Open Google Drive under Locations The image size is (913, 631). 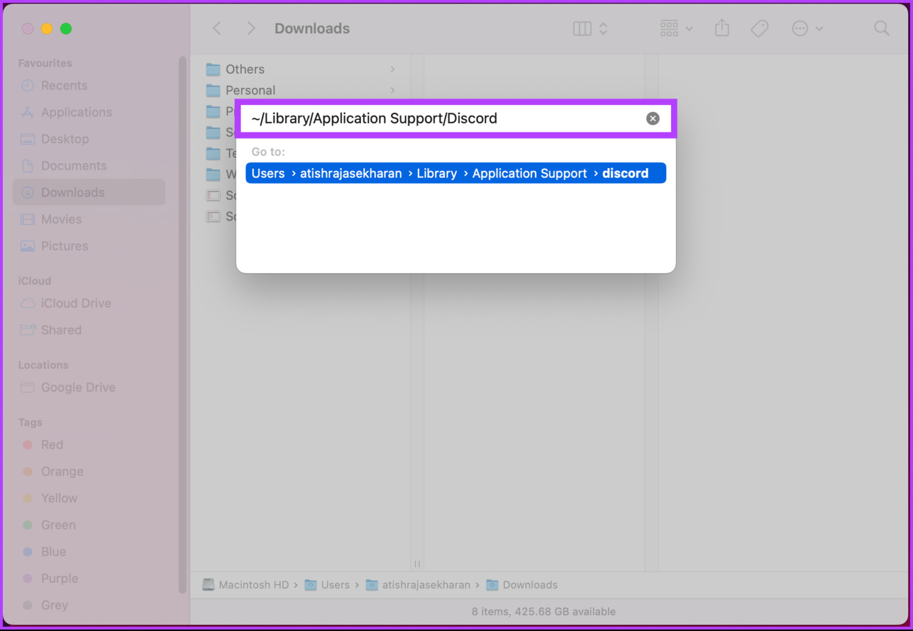click(78, 387)
